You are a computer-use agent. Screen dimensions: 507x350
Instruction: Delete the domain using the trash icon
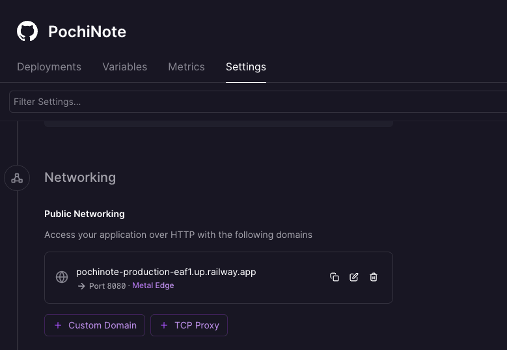374,277
